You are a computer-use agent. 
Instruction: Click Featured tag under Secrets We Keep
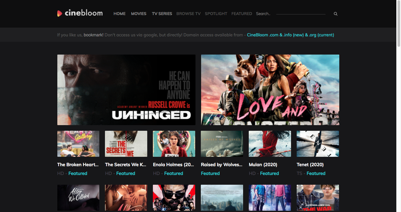coord(126,173)
